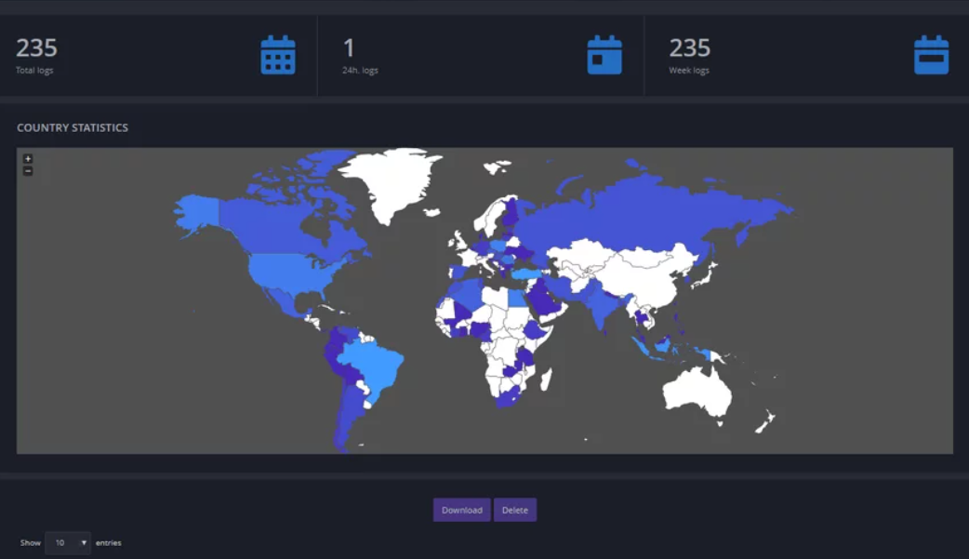This screenshot has height=559, width=969.
Task: Click the Week logs calendar icon
Action: point(931,55)
